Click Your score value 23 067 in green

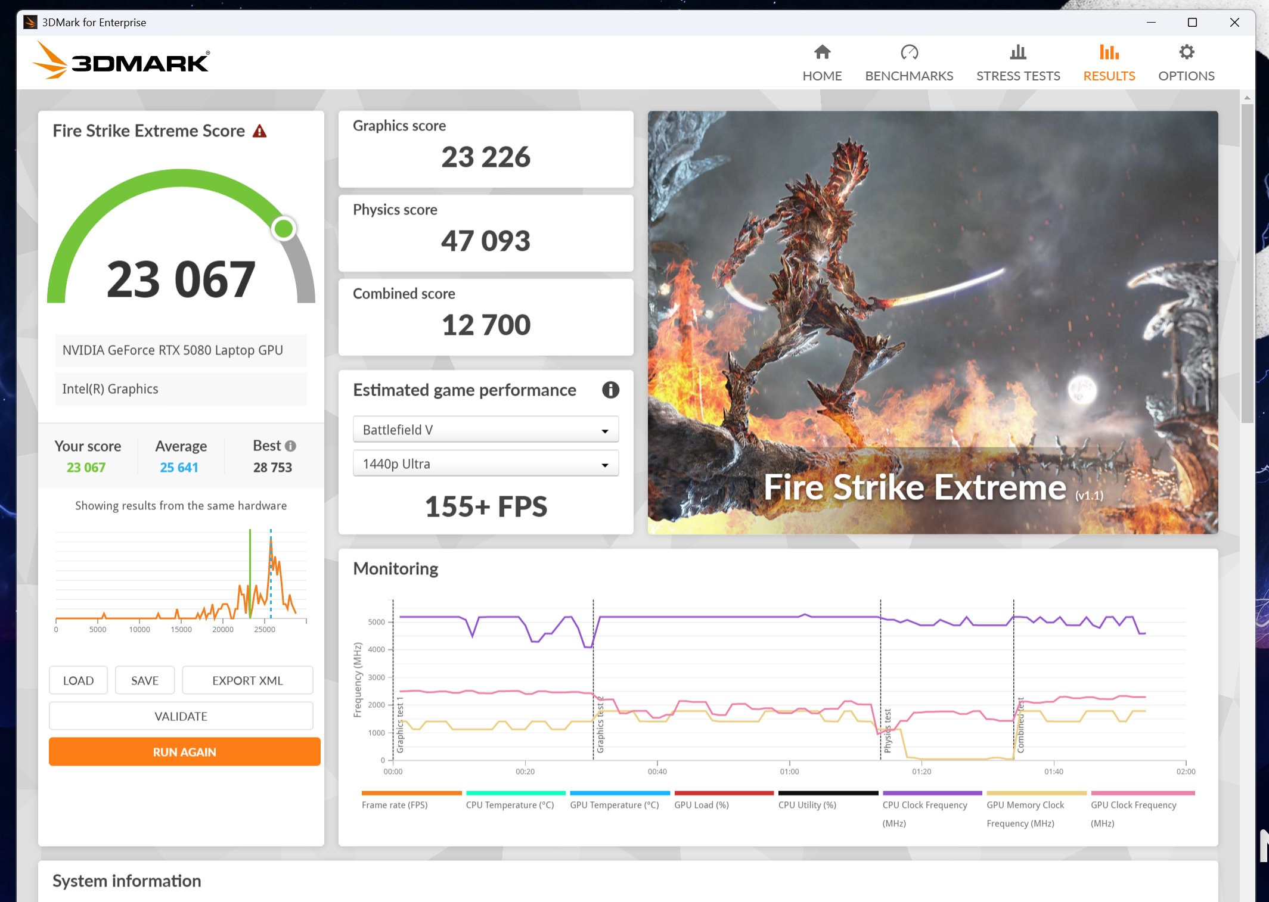(86, 468)
